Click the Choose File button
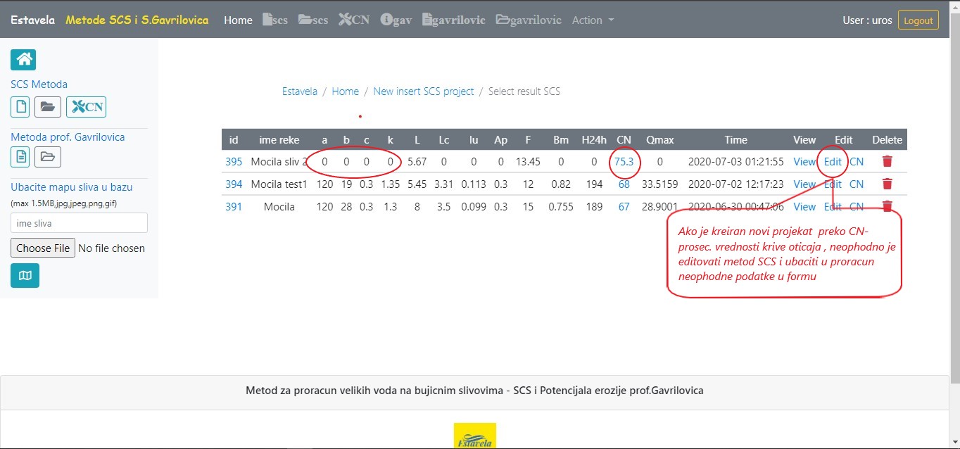This screenshot has height=449, width=960. (43, 248)
